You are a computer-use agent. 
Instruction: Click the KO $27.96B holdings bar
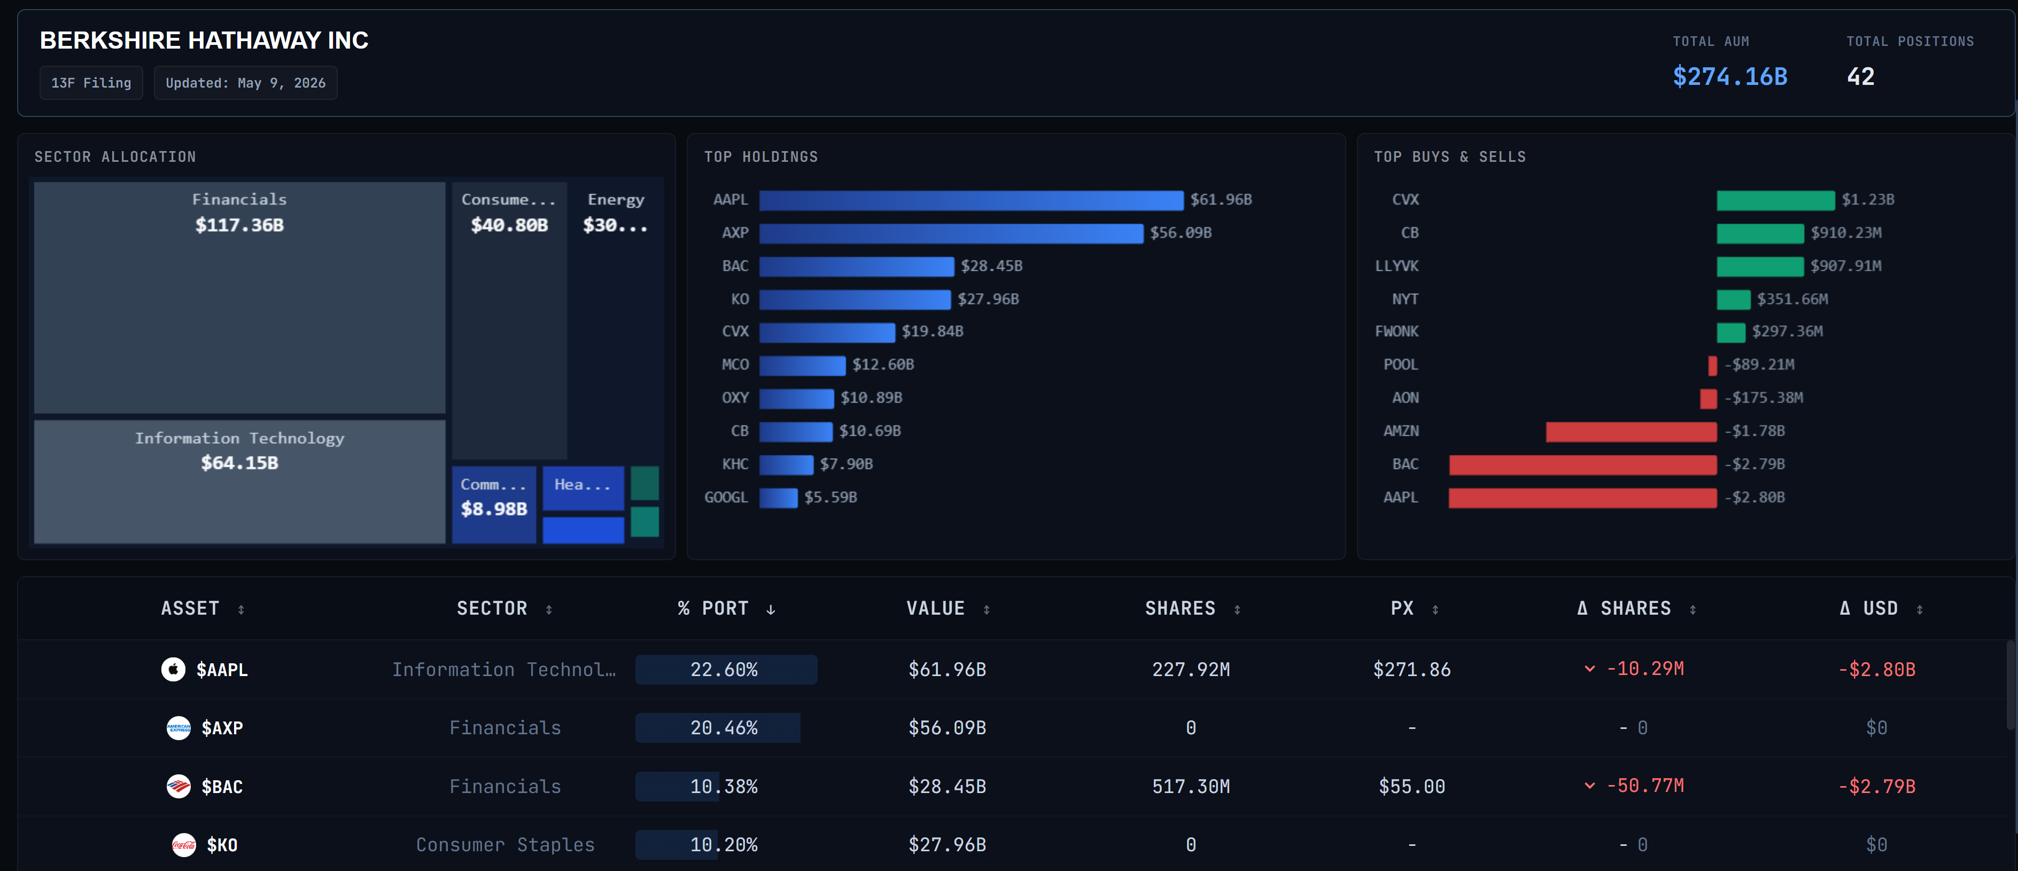point(855,300)
